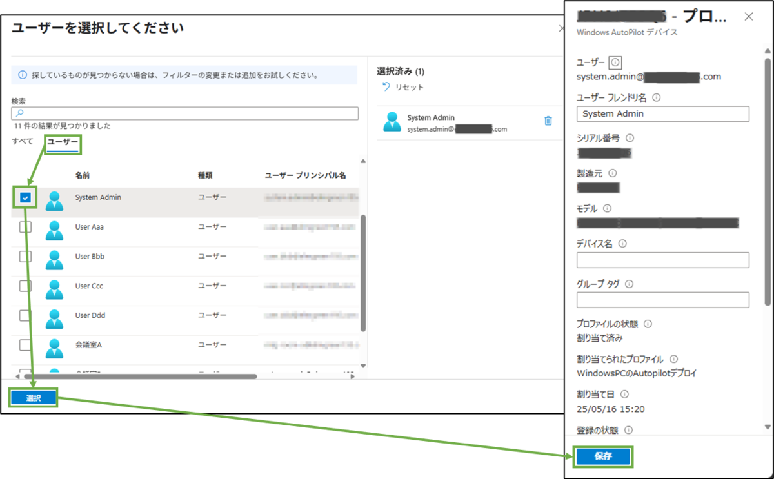Click the magnifier icon in the search box

pos(19,113)
